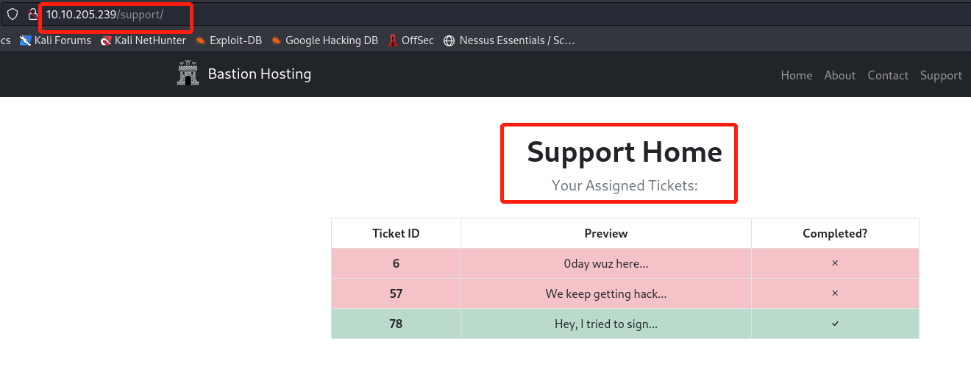
Task: Open the Contact page from navbar
Action: (x=887, y=75)
